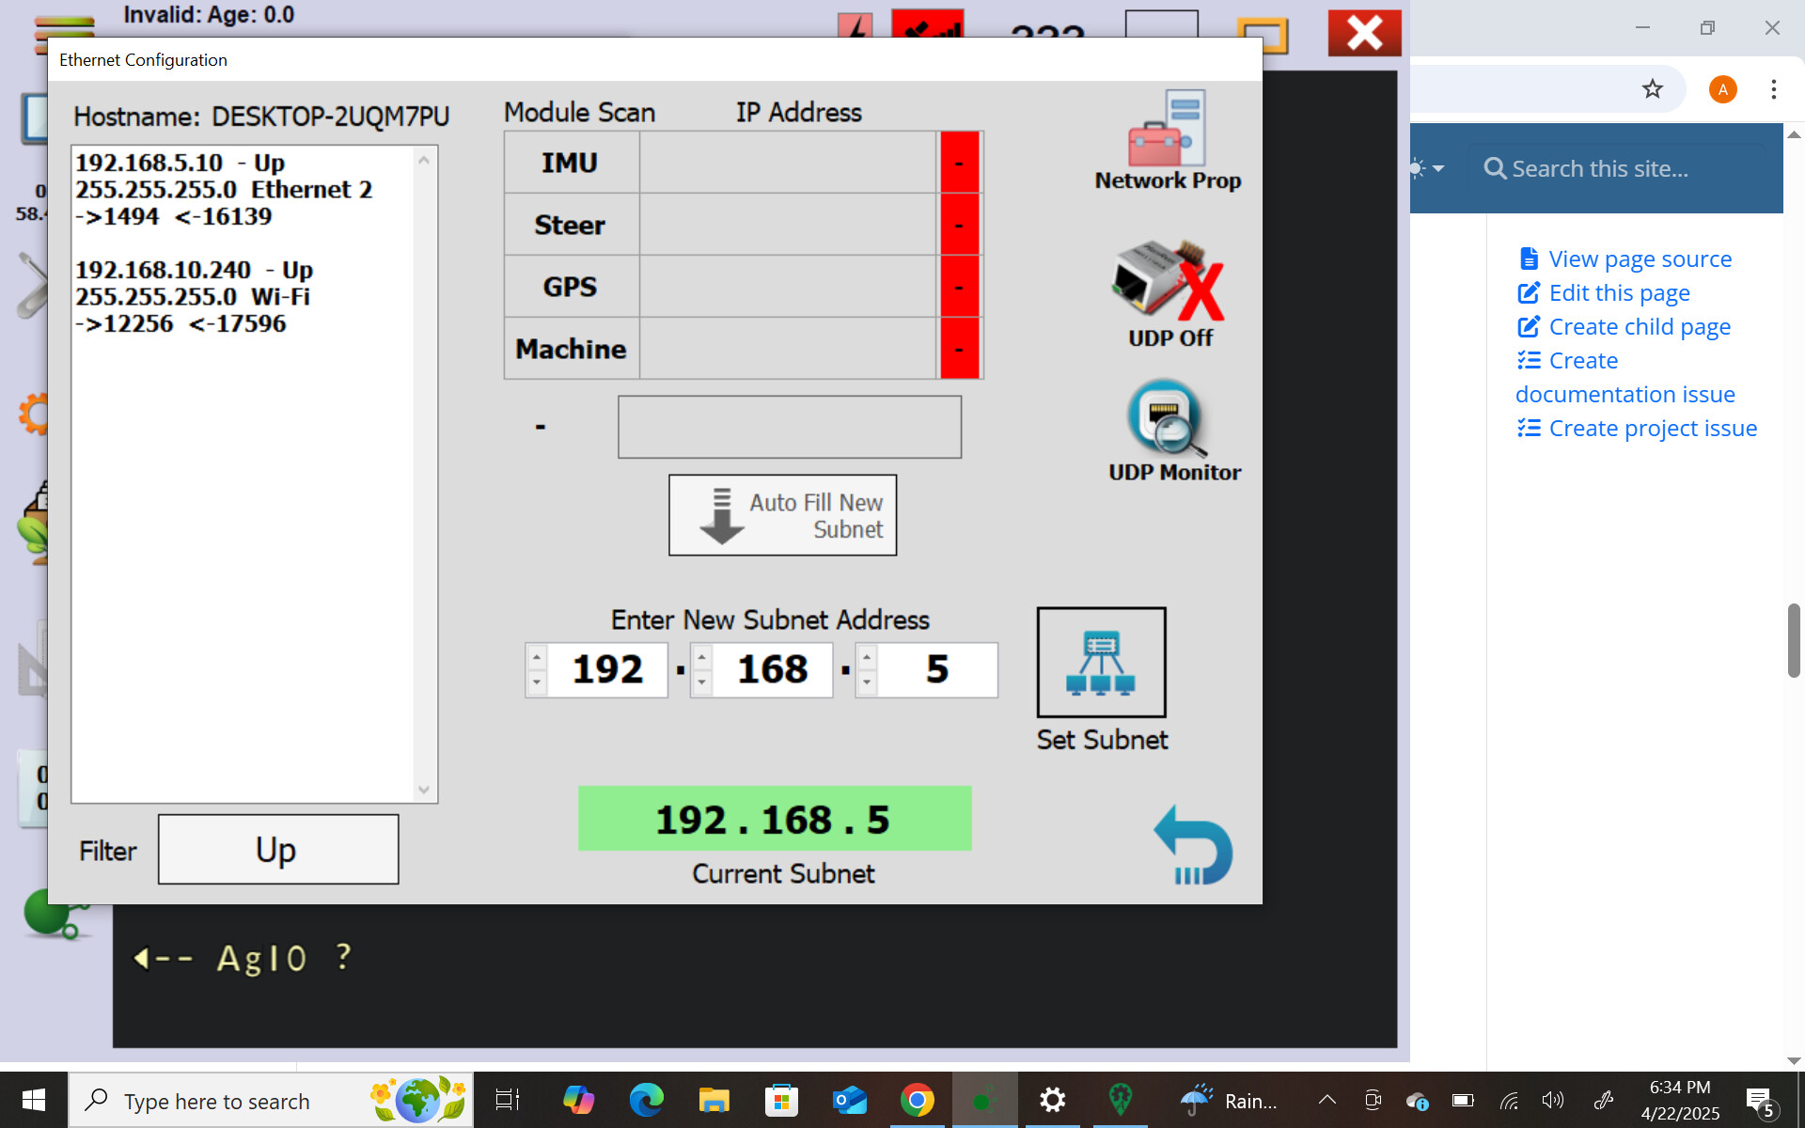
Task: Click Auto Fill New Subnet button
Action: [x=782, y=515]
